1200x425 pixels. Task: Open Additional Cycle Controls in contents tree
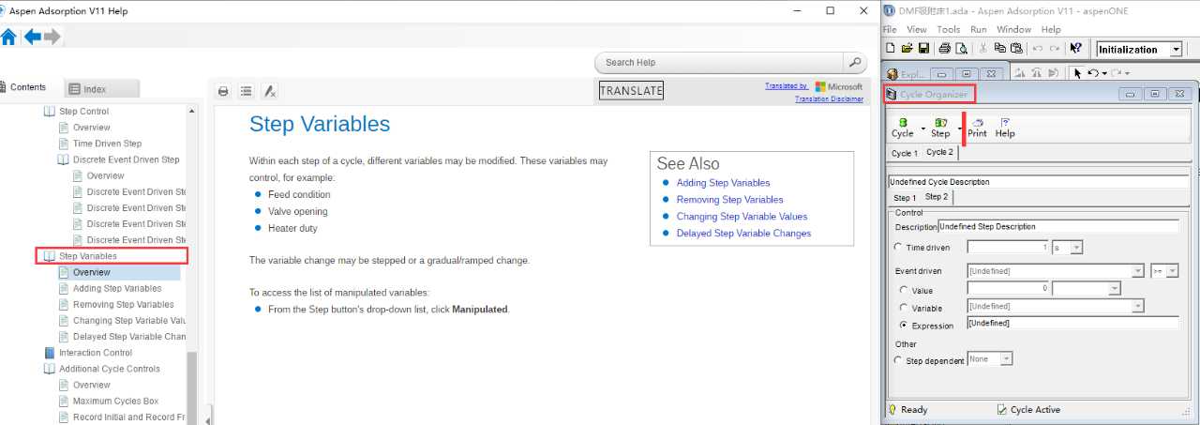pos(109,369)
